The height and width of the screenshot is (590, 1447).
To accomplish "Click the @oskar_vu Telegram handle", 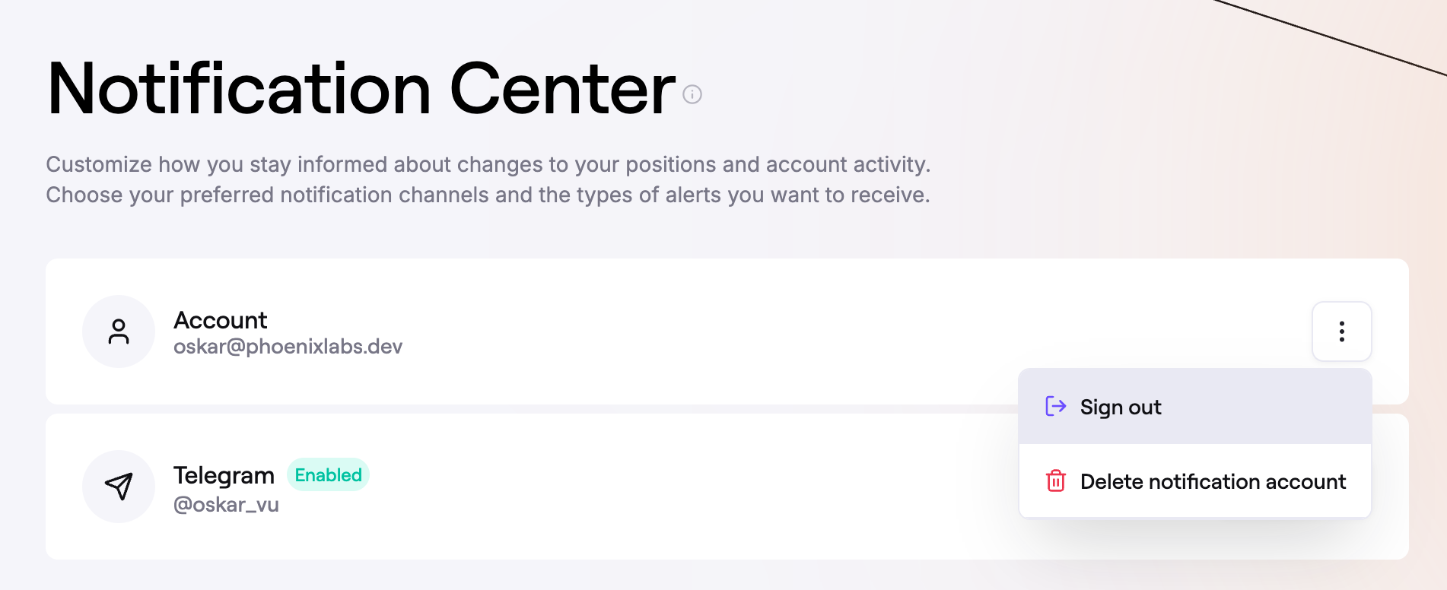I will [x=226, y=505].
